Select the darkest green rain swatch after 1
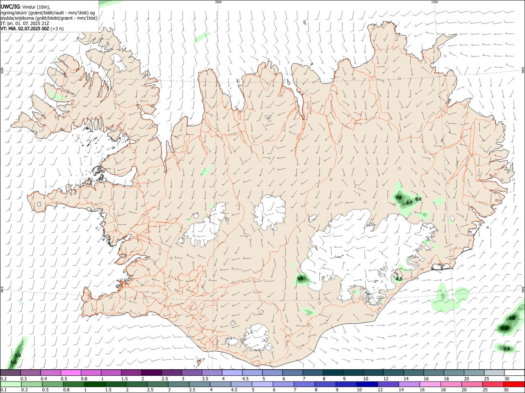Image resolution: width=525 pixels, height=393 pixels. tap(95, 384)
